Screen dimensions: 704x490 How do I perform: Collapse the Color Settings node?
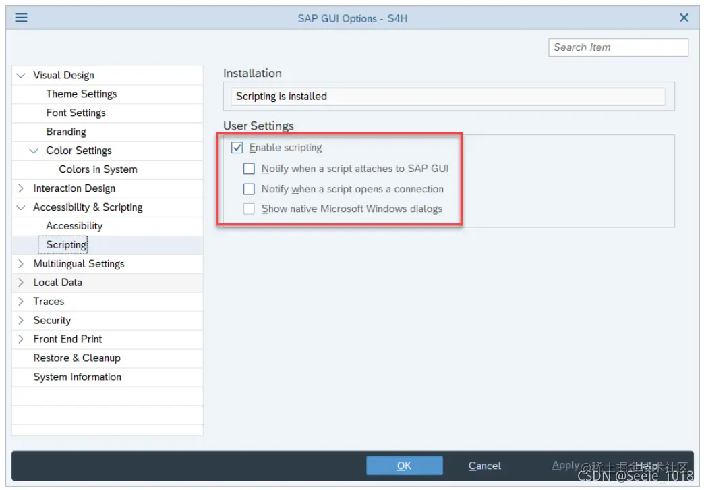[34, 151]
